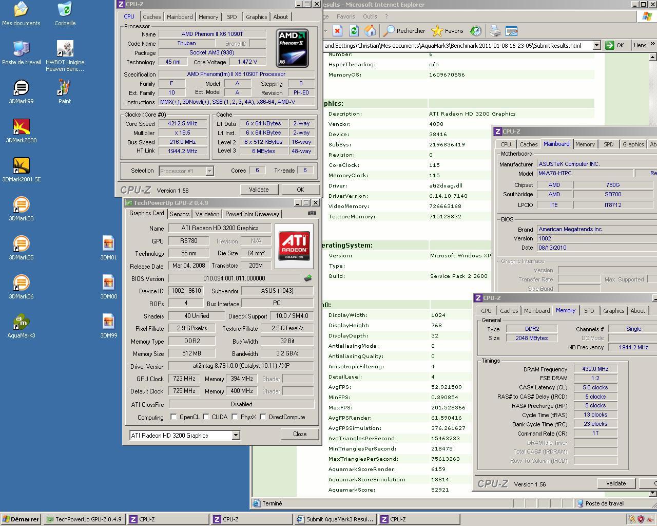This screenshot has height=526, width=657.
Task: Click GPU-Z screenshot camera icon
Action: (312, 213)
